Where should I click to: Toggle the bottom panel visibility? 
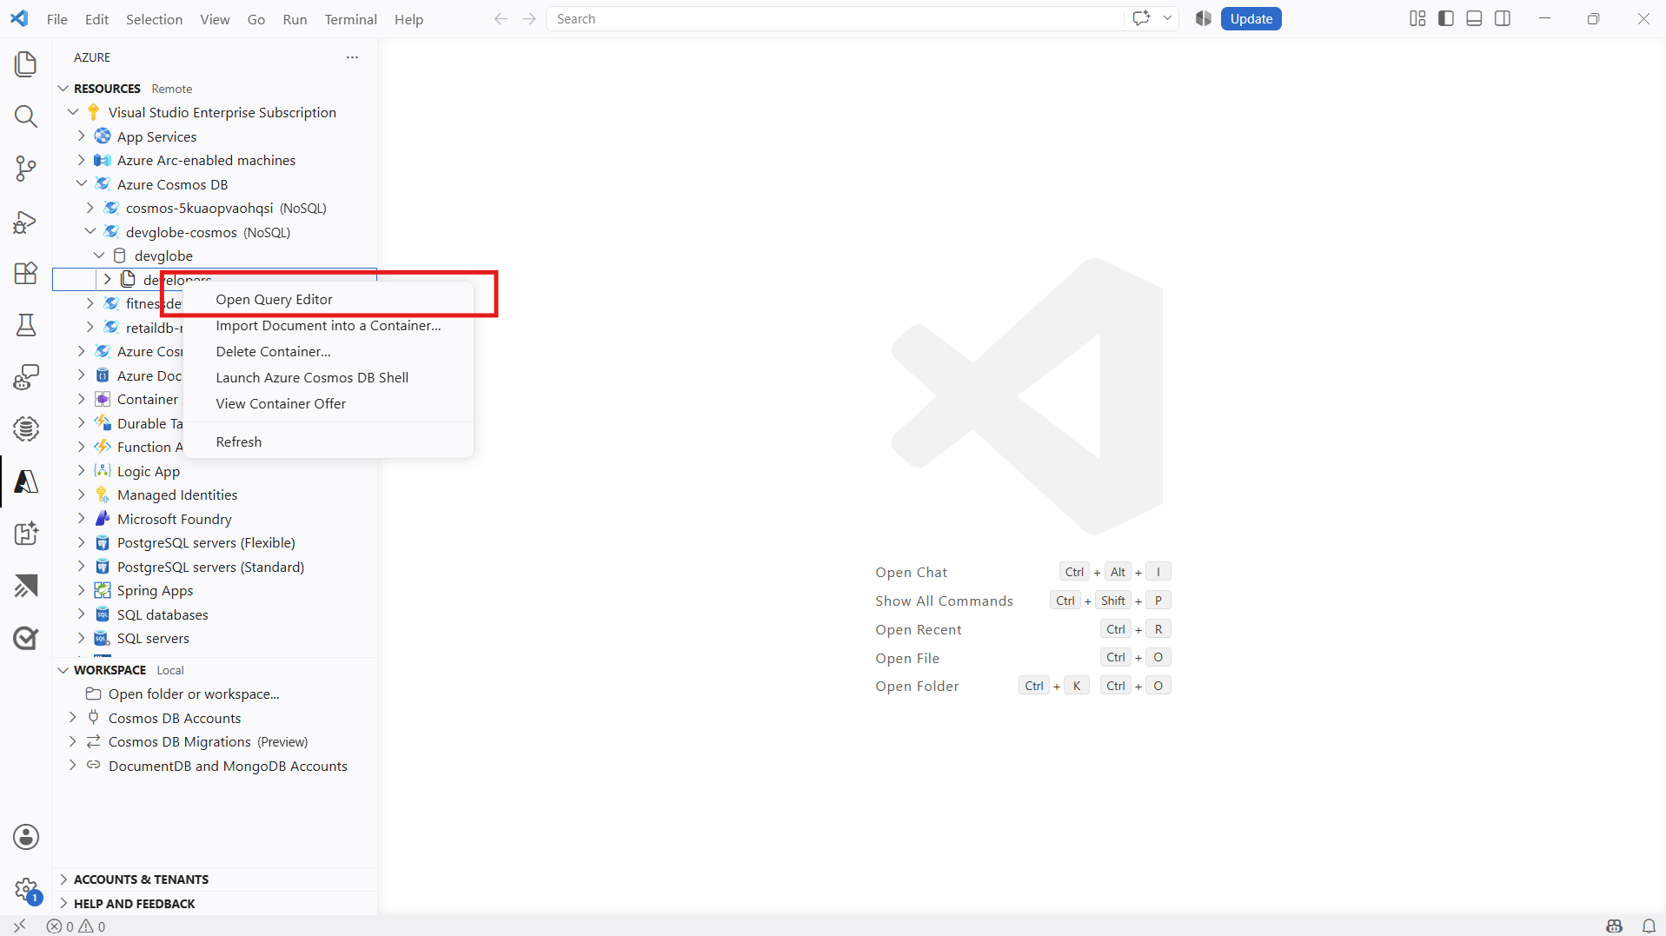pos(1474,19)
